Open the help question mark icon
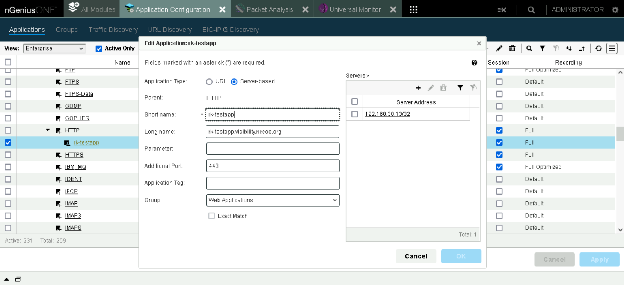Viewport: 624px width, 285px height. [474, 63]
